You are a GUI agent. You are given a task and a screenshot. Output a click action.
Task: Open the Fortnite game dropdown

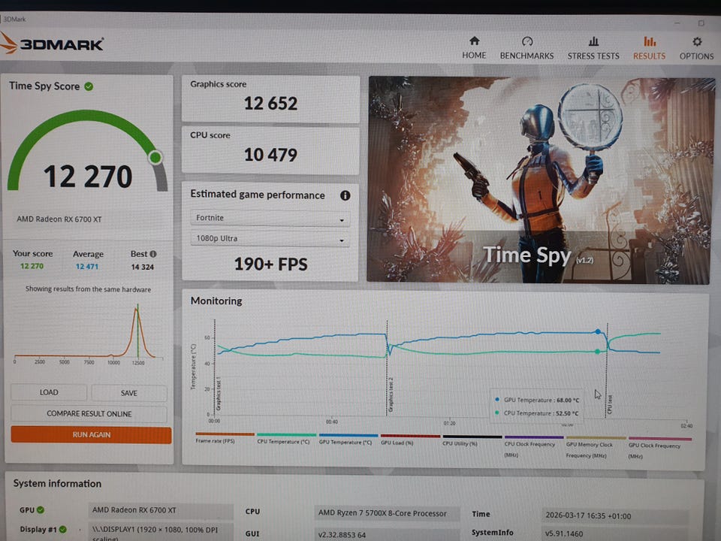pyautogui.click(x=270, y=218)
